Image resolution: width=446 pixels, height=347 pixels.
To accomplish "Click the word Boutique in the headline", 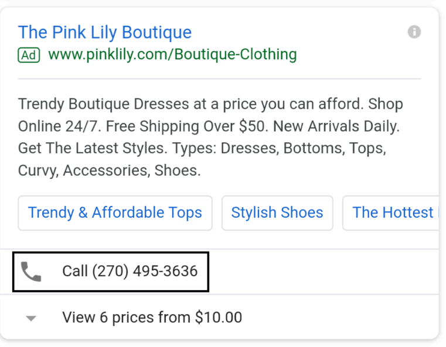I will pos(156,32).
